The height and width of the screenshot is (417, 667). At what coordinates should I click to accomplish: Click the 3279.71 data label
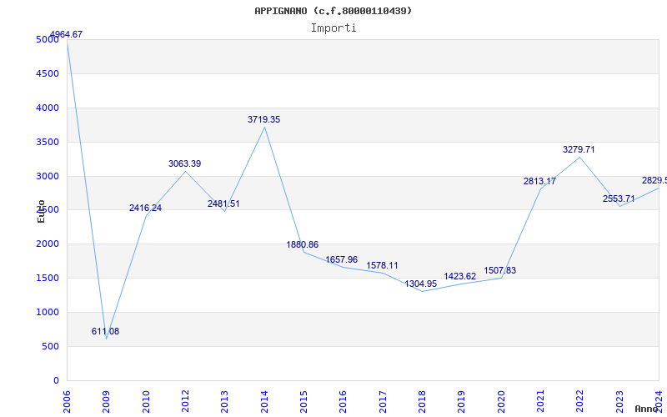click(579, 149)
